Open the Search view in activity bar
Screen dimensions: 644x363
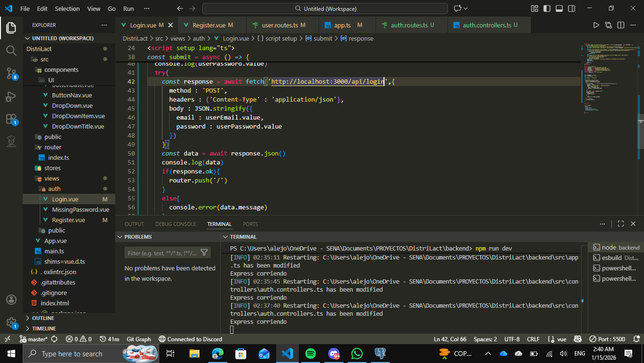point(11,50)
